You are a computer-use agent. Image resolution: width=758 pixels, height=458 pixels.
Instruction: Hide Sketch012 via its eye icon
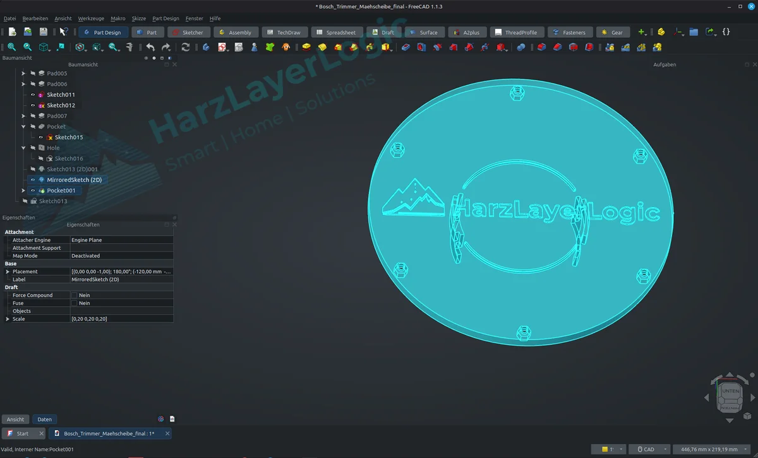point(33,105)
